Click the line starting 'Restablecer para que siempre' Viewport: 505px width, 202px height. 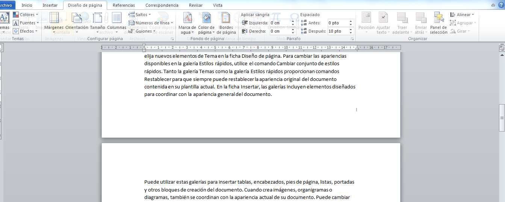(x=240, y=79)
